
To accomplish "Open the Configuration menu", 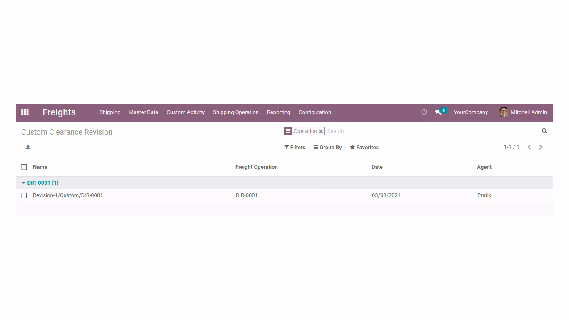I will [x=315, y=112].
